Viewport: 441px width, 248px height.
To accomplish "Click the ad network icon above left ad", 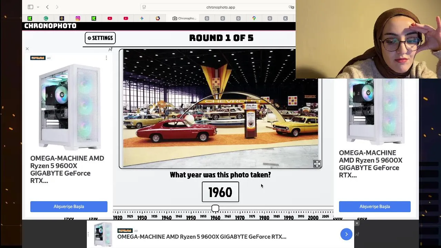I will (110, 49).
